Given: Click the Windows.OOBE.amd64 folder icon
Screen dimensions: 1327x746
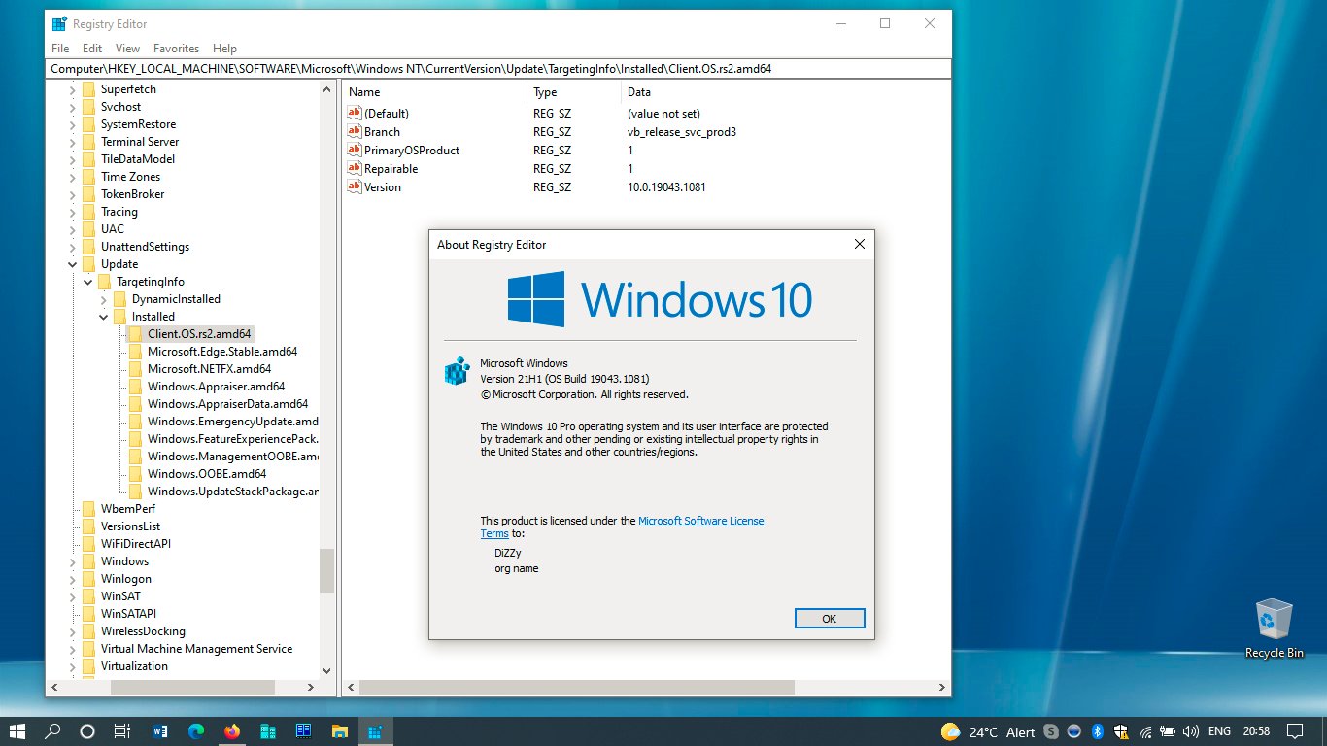Looking at the screenshot, I should [135, 474].
